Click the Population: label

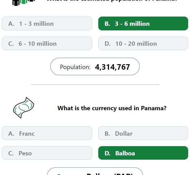click(x=75, y=67)
